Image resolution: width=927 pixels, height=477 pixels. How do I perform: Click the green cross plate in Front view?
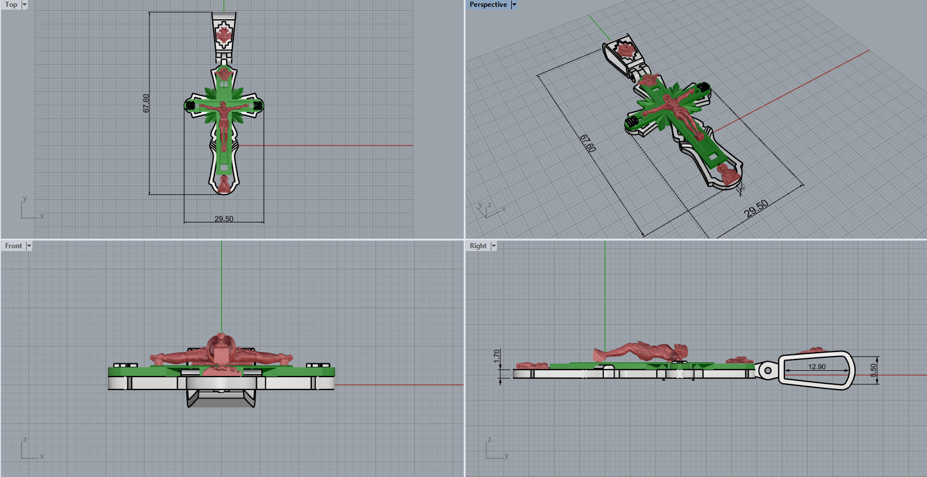tap(222, 371)
